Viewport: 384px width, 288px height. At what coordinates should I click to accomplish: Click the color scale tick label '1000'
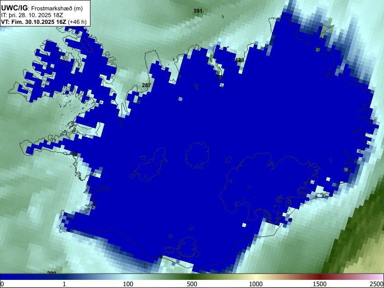pos(256,284)
